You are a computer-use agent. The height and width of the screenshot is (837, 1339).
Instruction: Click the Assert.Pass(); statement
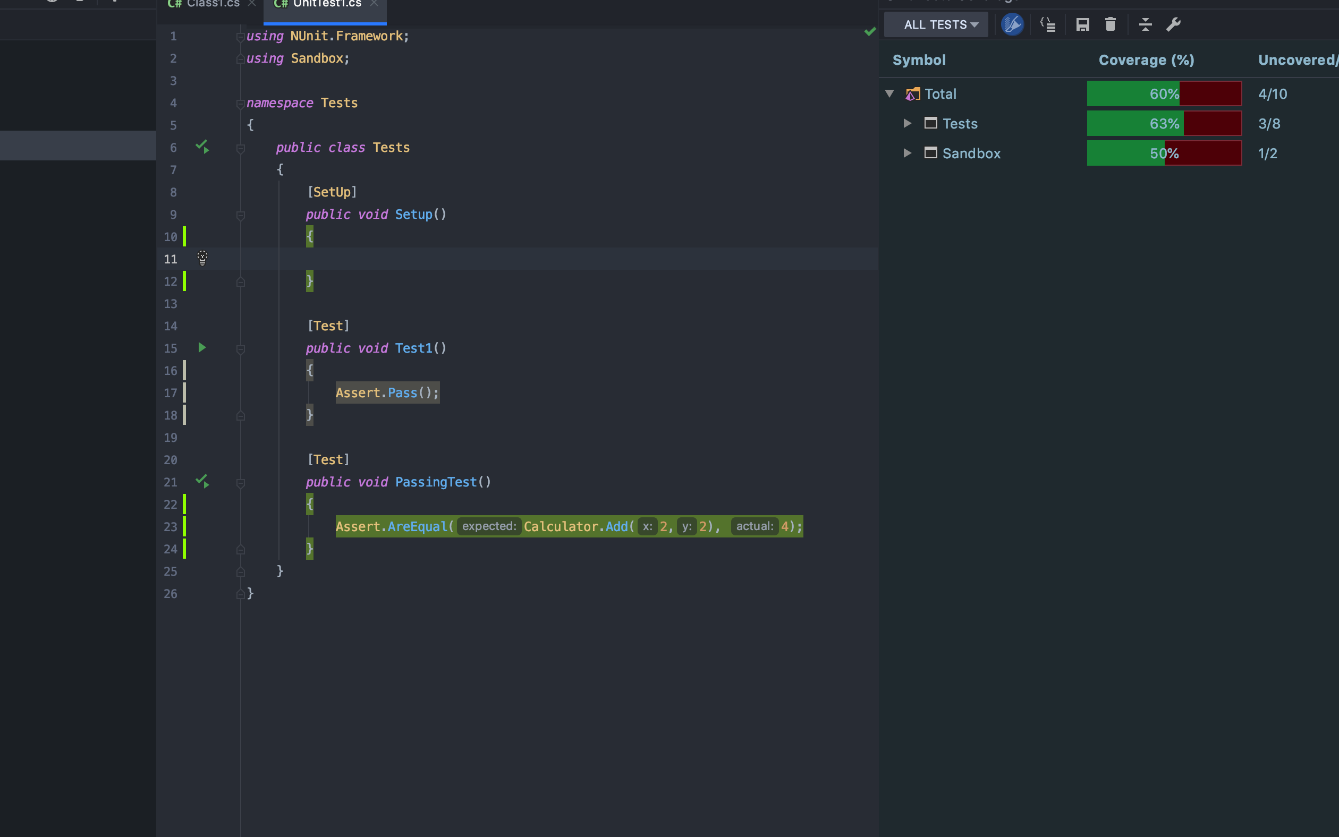click(387, 392)
